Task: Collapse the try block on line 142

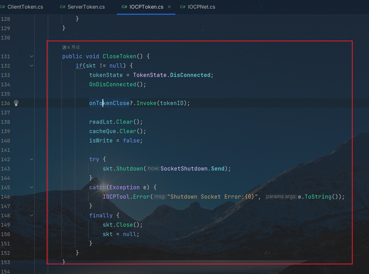Action: coord(31,159)
